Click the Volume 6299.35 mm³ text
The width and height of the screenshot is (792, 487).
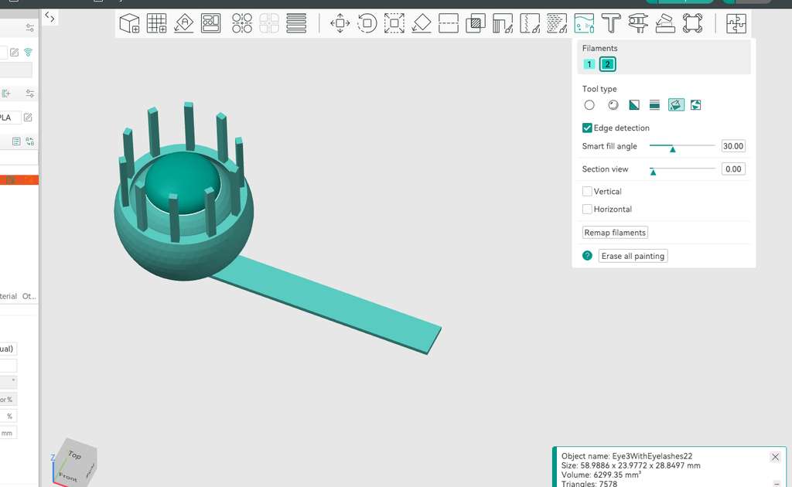601,475
